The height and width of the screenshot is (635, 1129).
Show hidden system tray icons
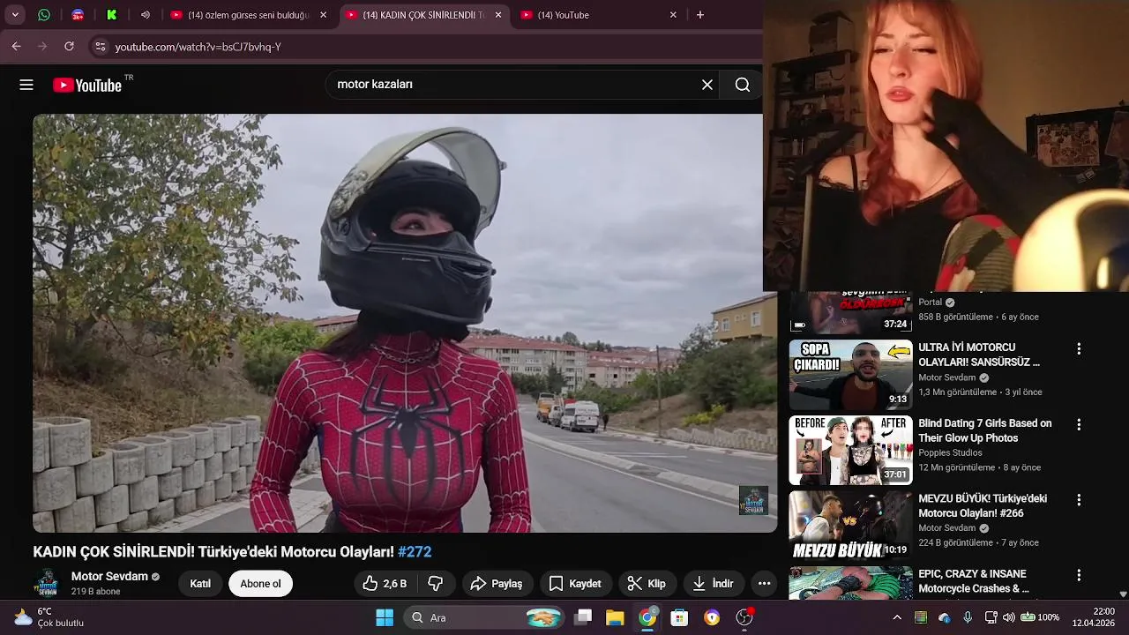pyautogui.click(x=897, y=617)
